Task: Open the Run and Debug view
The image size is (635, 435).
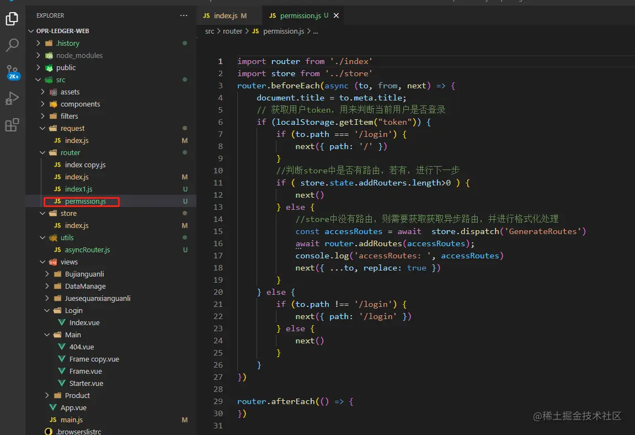Action: point(12,99)
